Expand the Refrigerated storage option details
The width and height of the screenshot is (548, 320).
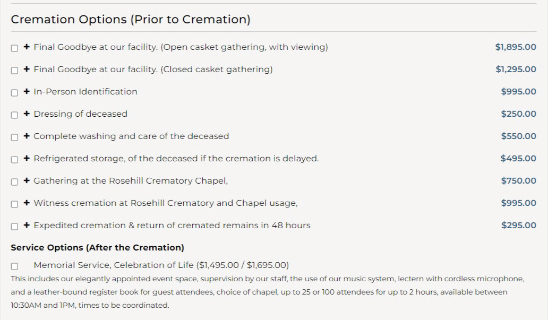[27, 158]
